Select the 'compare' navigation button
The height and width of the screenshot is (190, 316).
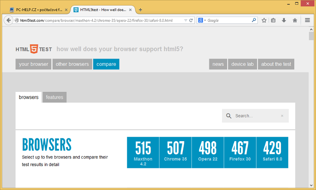[106, 64]
